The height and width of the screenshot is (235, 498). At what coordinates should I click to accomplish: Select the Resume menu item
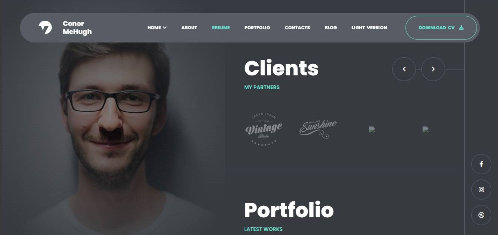click(x=221, y=28)
